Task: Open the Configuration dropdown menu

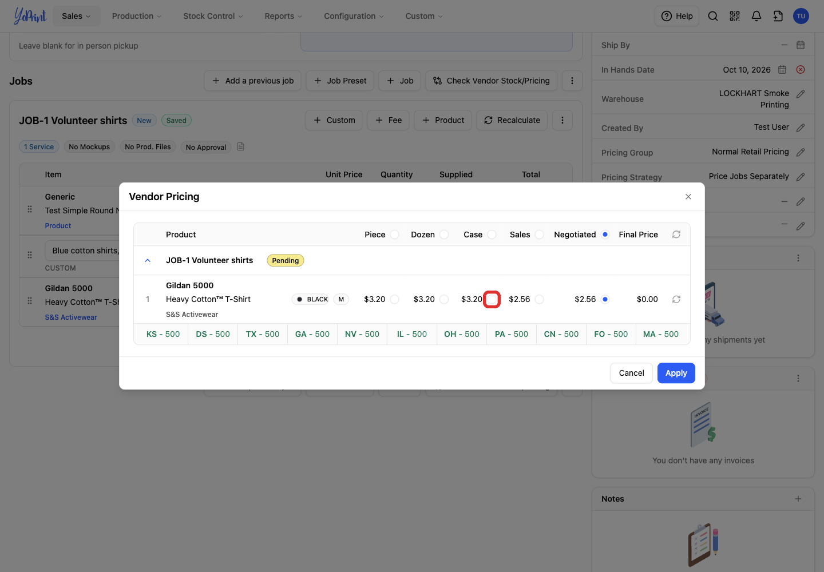Action: coord(354,16)
